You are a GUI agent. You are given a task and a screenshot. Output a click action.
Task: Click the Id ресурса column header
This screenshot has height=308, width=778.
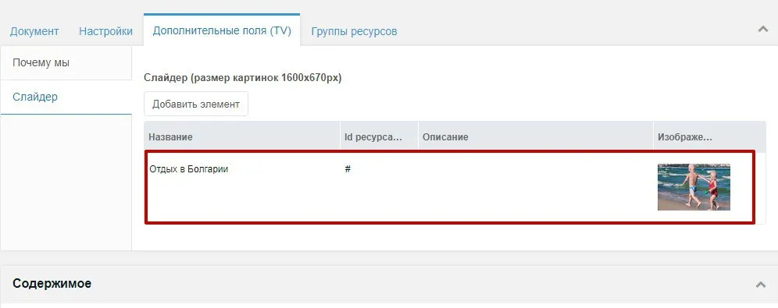click(379, 137)
